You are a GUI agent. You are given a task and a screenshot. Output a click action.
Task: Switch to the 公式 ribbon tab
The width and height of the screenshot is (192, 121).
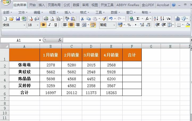(67, 5)
